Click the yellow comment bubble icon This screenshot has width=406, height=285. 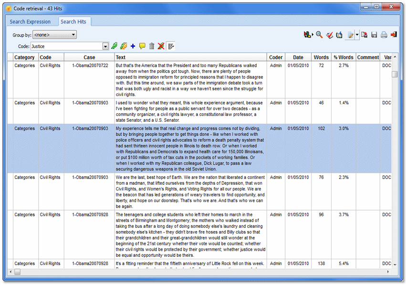142,46
